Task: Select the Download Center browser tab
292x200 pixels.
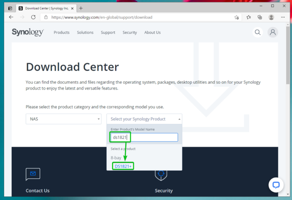Action: [46, 8]
